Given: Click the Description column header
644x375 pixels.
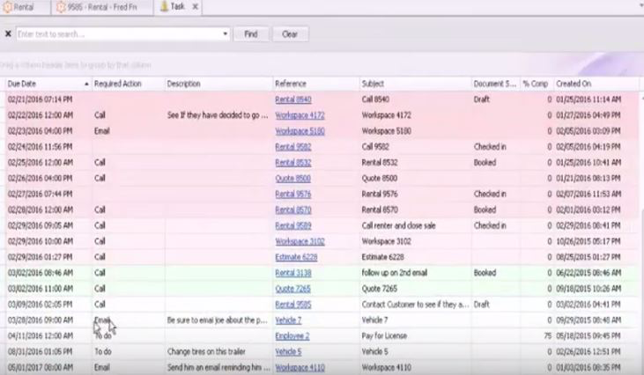Looking at the screenshot, I should click(218, 84).
